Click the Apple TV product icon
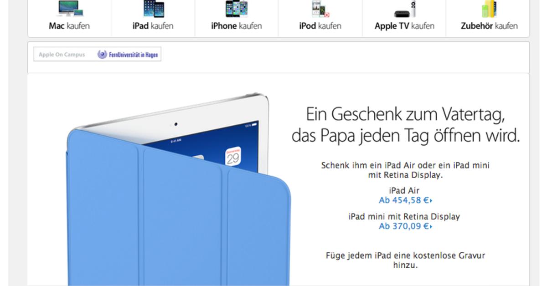This screenshot has width=547, height=286. [405, 9]
